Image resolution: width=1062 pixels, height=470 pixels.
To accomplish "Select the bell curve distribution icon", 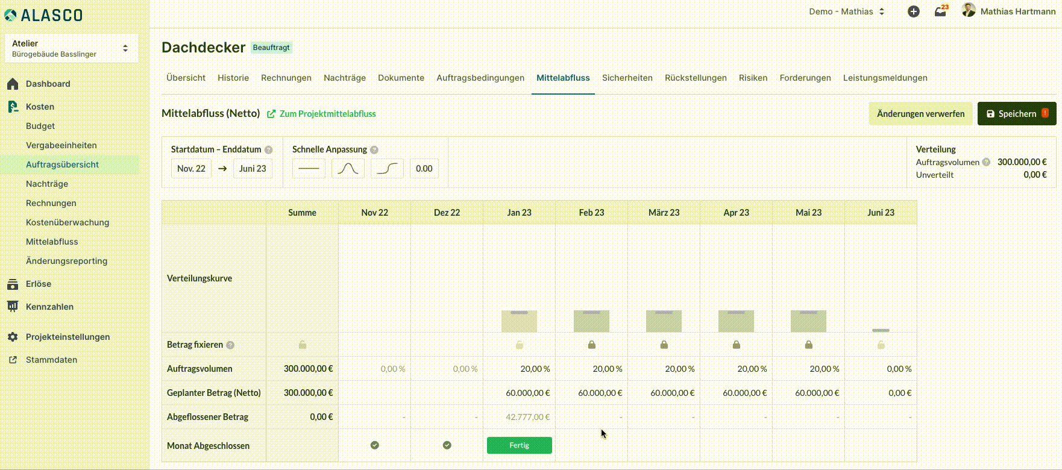I will click(x=348, y=169).
